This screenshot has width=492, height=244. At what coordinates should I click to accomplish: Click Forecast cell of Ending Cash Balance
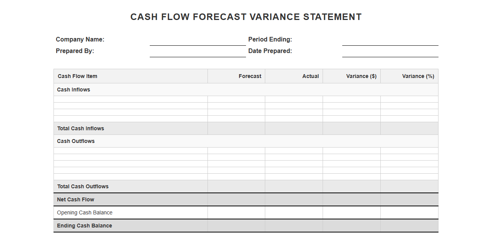pyautogui.click(x=236, y=226)
